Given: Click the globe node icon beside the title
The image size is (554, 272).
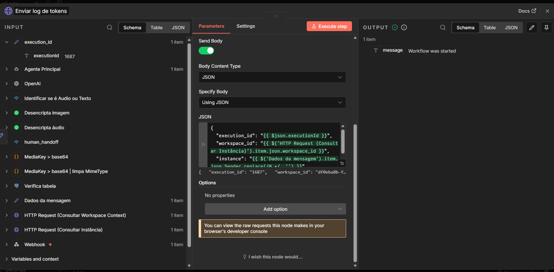Looking at the screenshot, I should (9, 11).
